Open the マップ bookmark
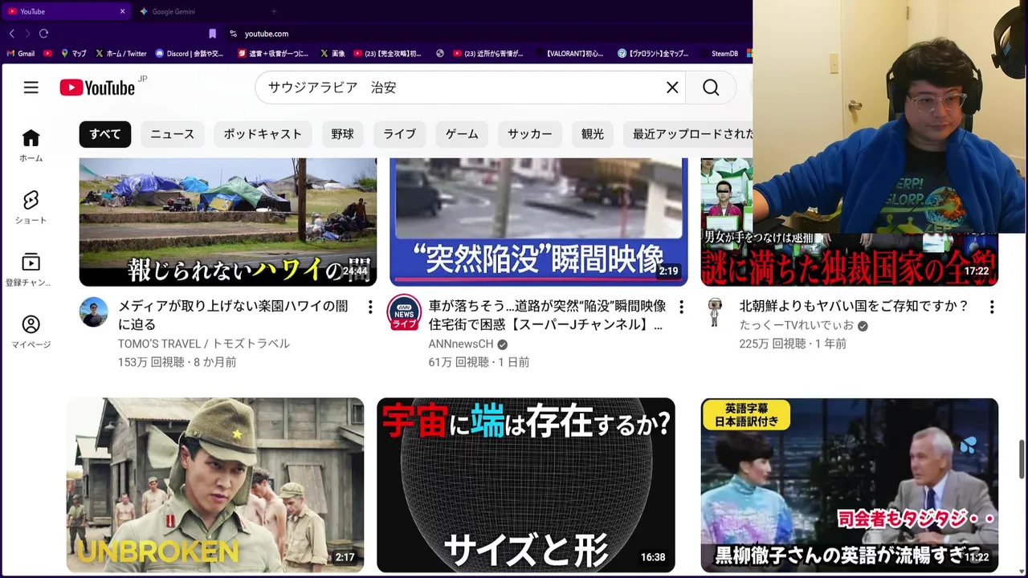Viewport: 1028px width, 578px height. [73, 54]
